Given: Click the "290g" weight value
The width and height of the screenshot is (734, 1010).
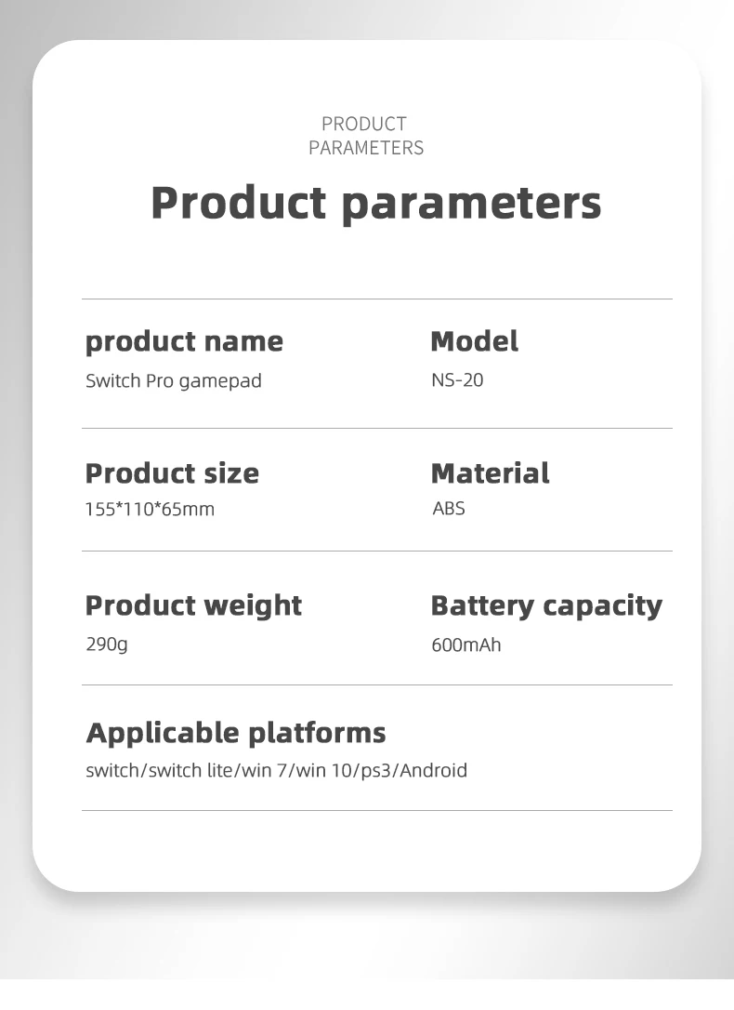Looking at the screenshot, I should tap(107, 644).
